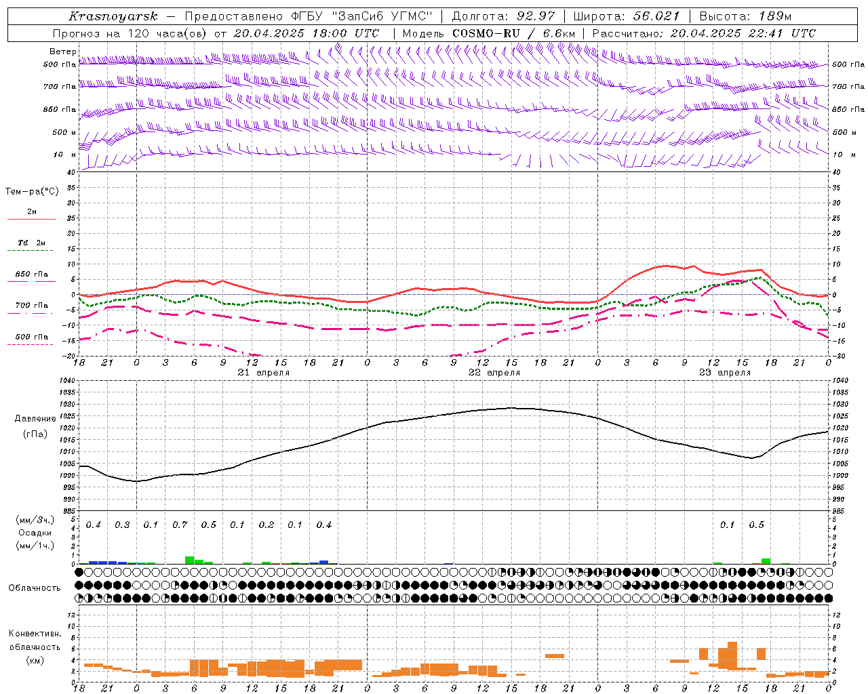Screen dimensions: 868x694
Task: Click the '21 апреля' date label
Action: (264, 373)
